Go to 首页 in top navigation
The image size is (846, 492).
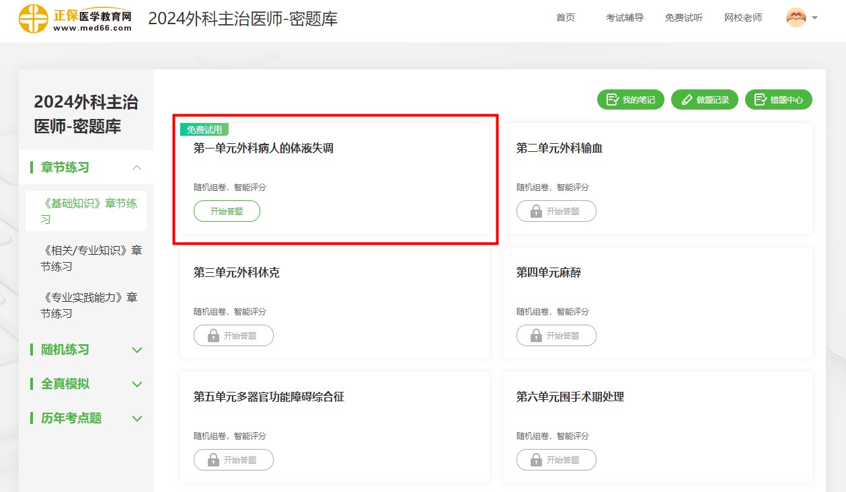click(x=566, y=18)
